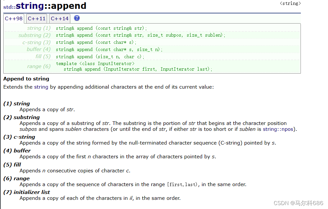The image size is (328, 209).
Task: Select the 'substring (2)' signature label
Action: [35, 35]
